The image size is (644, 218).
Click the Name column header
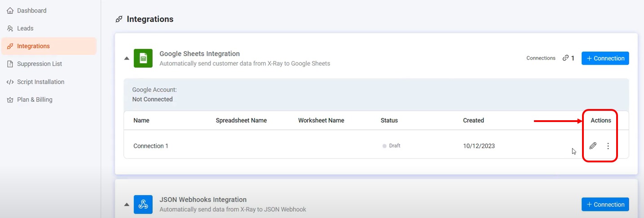[x=141, y=120]
